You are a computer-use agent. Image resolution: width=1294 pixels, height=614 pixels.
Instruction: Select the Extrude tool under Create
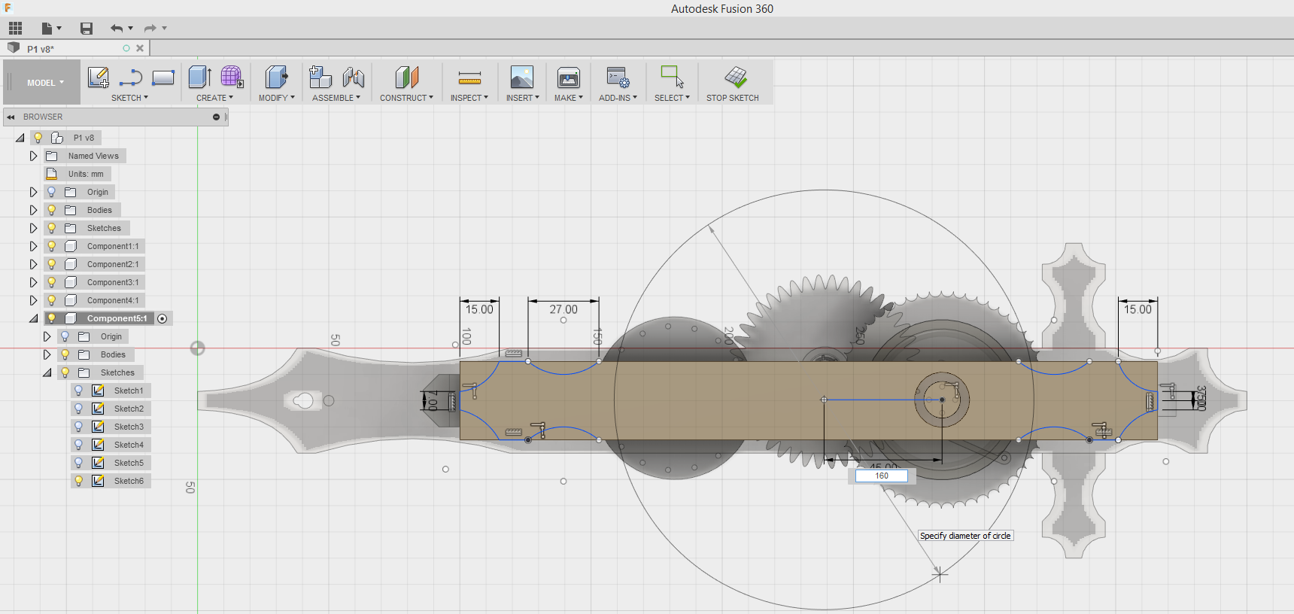tap(199, 77)
